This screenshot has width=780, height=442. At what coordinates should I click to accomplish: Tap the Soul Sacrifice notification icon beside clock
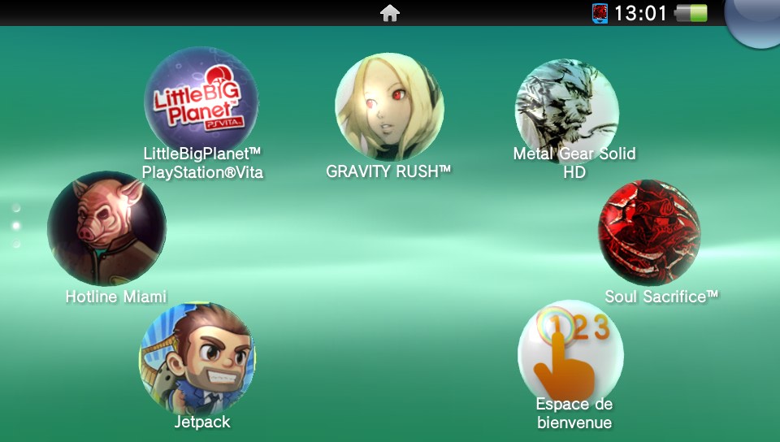[600, 14]
